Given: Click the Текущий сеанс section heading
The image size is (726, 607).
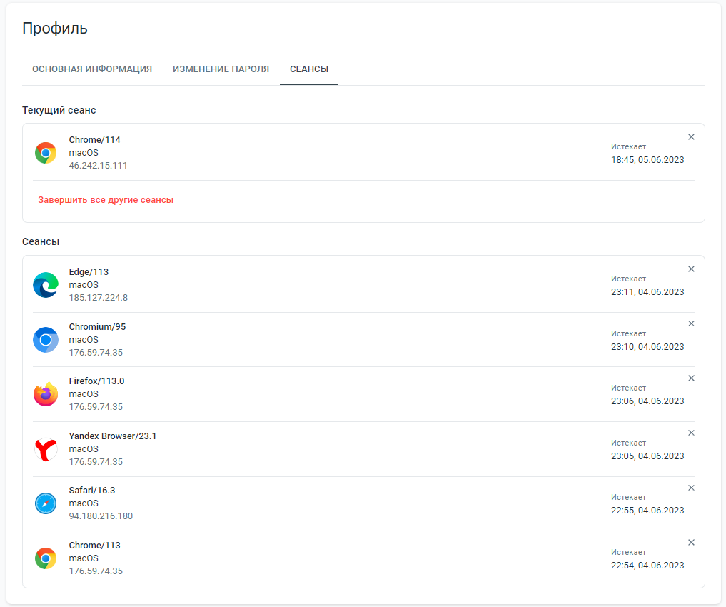Looking at the screenshot, I should point(59,110).
